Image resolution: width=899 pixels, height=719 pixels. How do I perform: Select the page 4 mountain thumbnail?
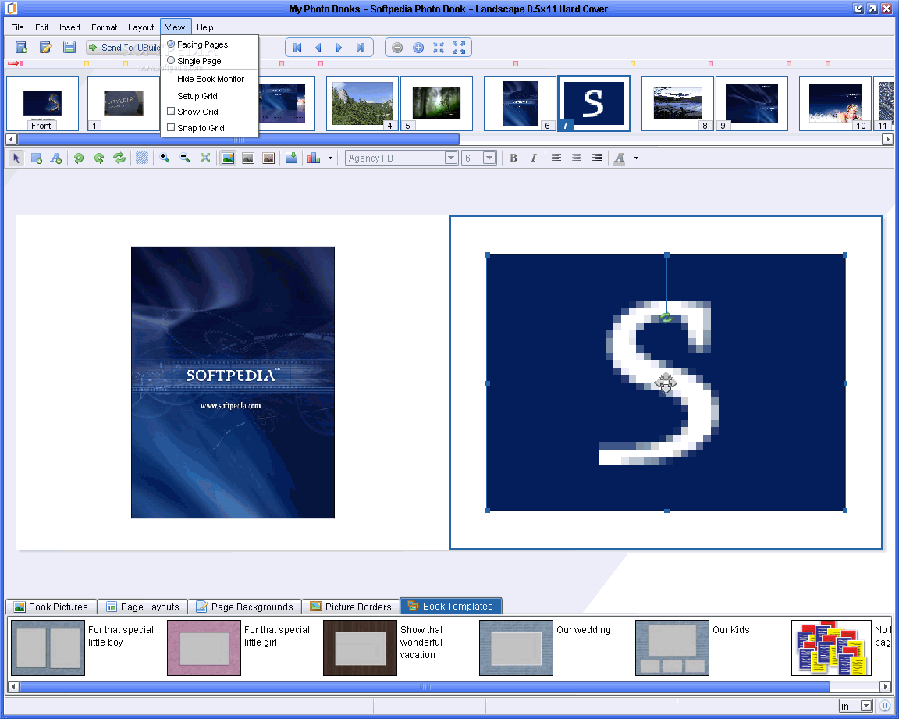(362, 104)
